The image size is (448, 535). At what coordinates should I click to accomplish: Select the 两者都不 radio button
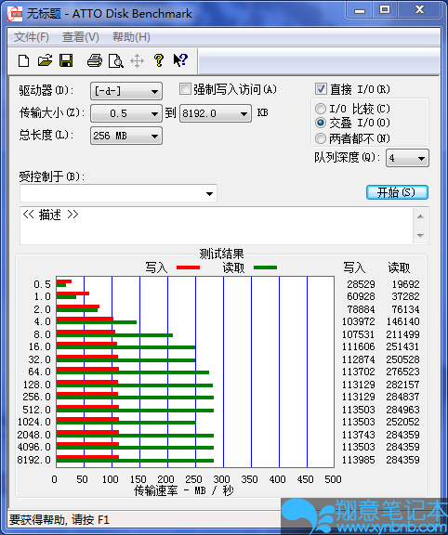[x=321, y=138]
